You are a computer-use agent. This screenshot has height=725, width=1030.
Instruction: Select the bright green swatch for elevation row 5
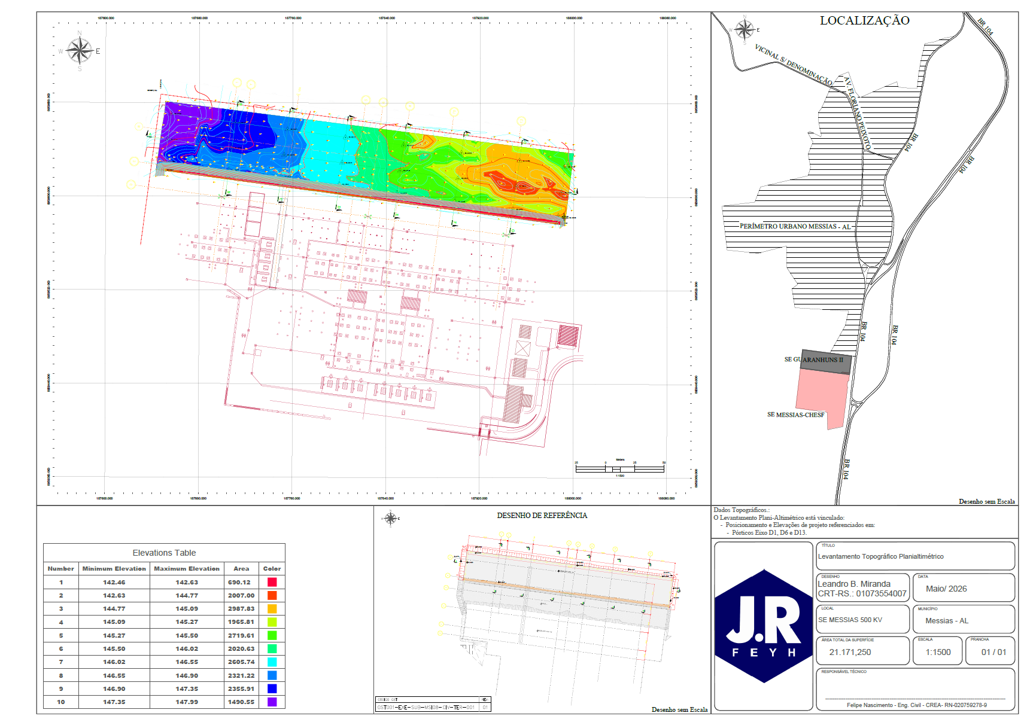(272, 635)
